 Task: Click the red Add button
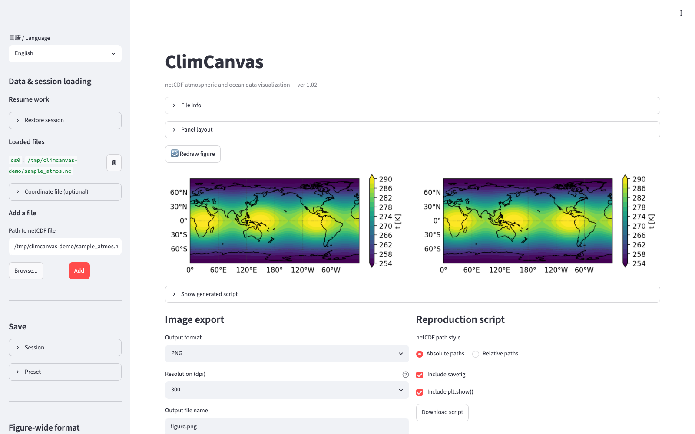[x=79, y=271]
